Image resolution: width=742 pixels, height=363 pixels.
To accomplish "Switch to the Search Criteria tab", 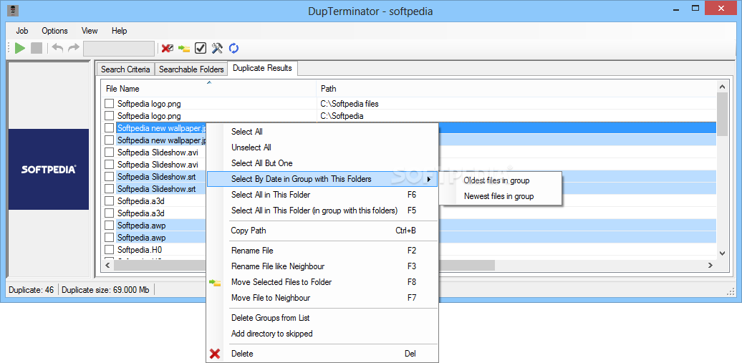I will point(125,69).
